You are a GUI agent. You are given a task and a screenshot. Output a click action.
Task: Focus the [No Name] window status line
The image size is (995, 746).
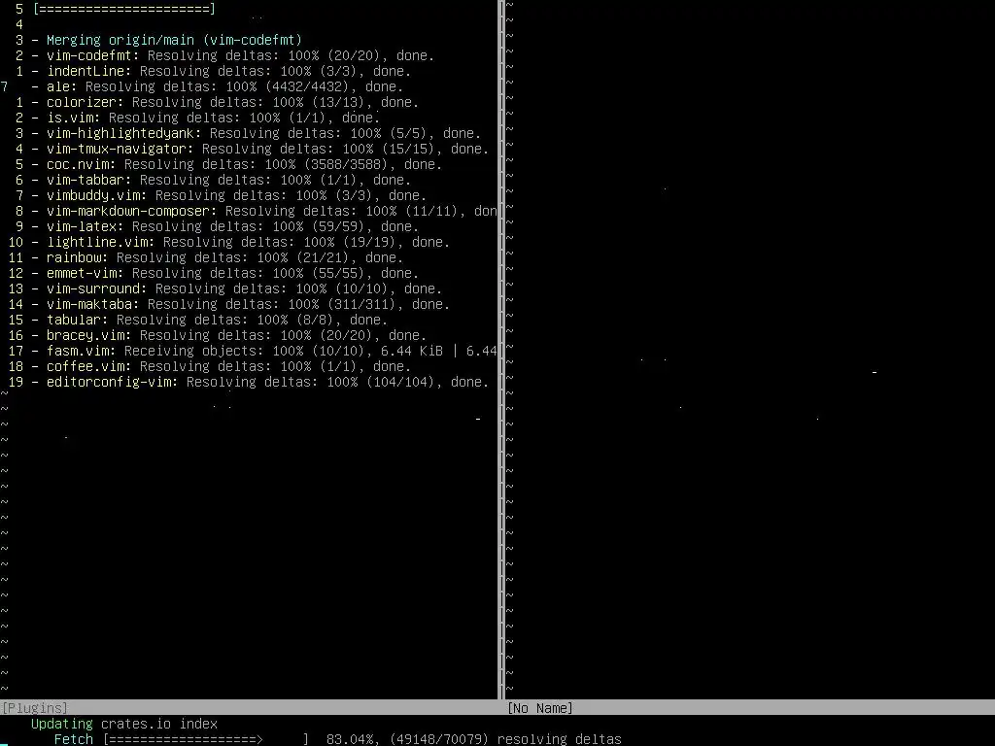tap(751, 708)
